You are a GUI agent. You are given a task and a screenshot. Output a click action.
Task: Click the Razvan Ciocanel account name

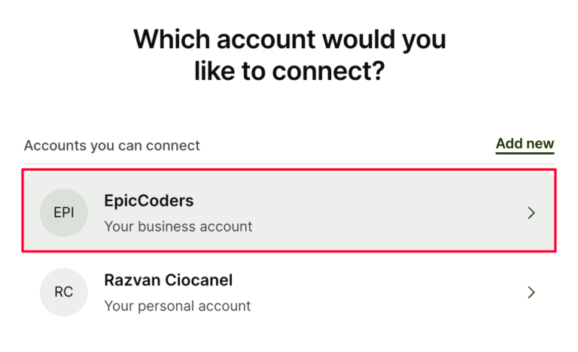point(168,280)
